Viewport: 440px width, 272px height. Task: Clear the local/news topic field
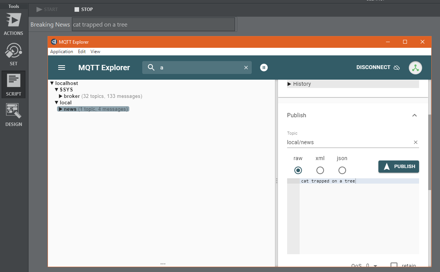coord(416,142)
